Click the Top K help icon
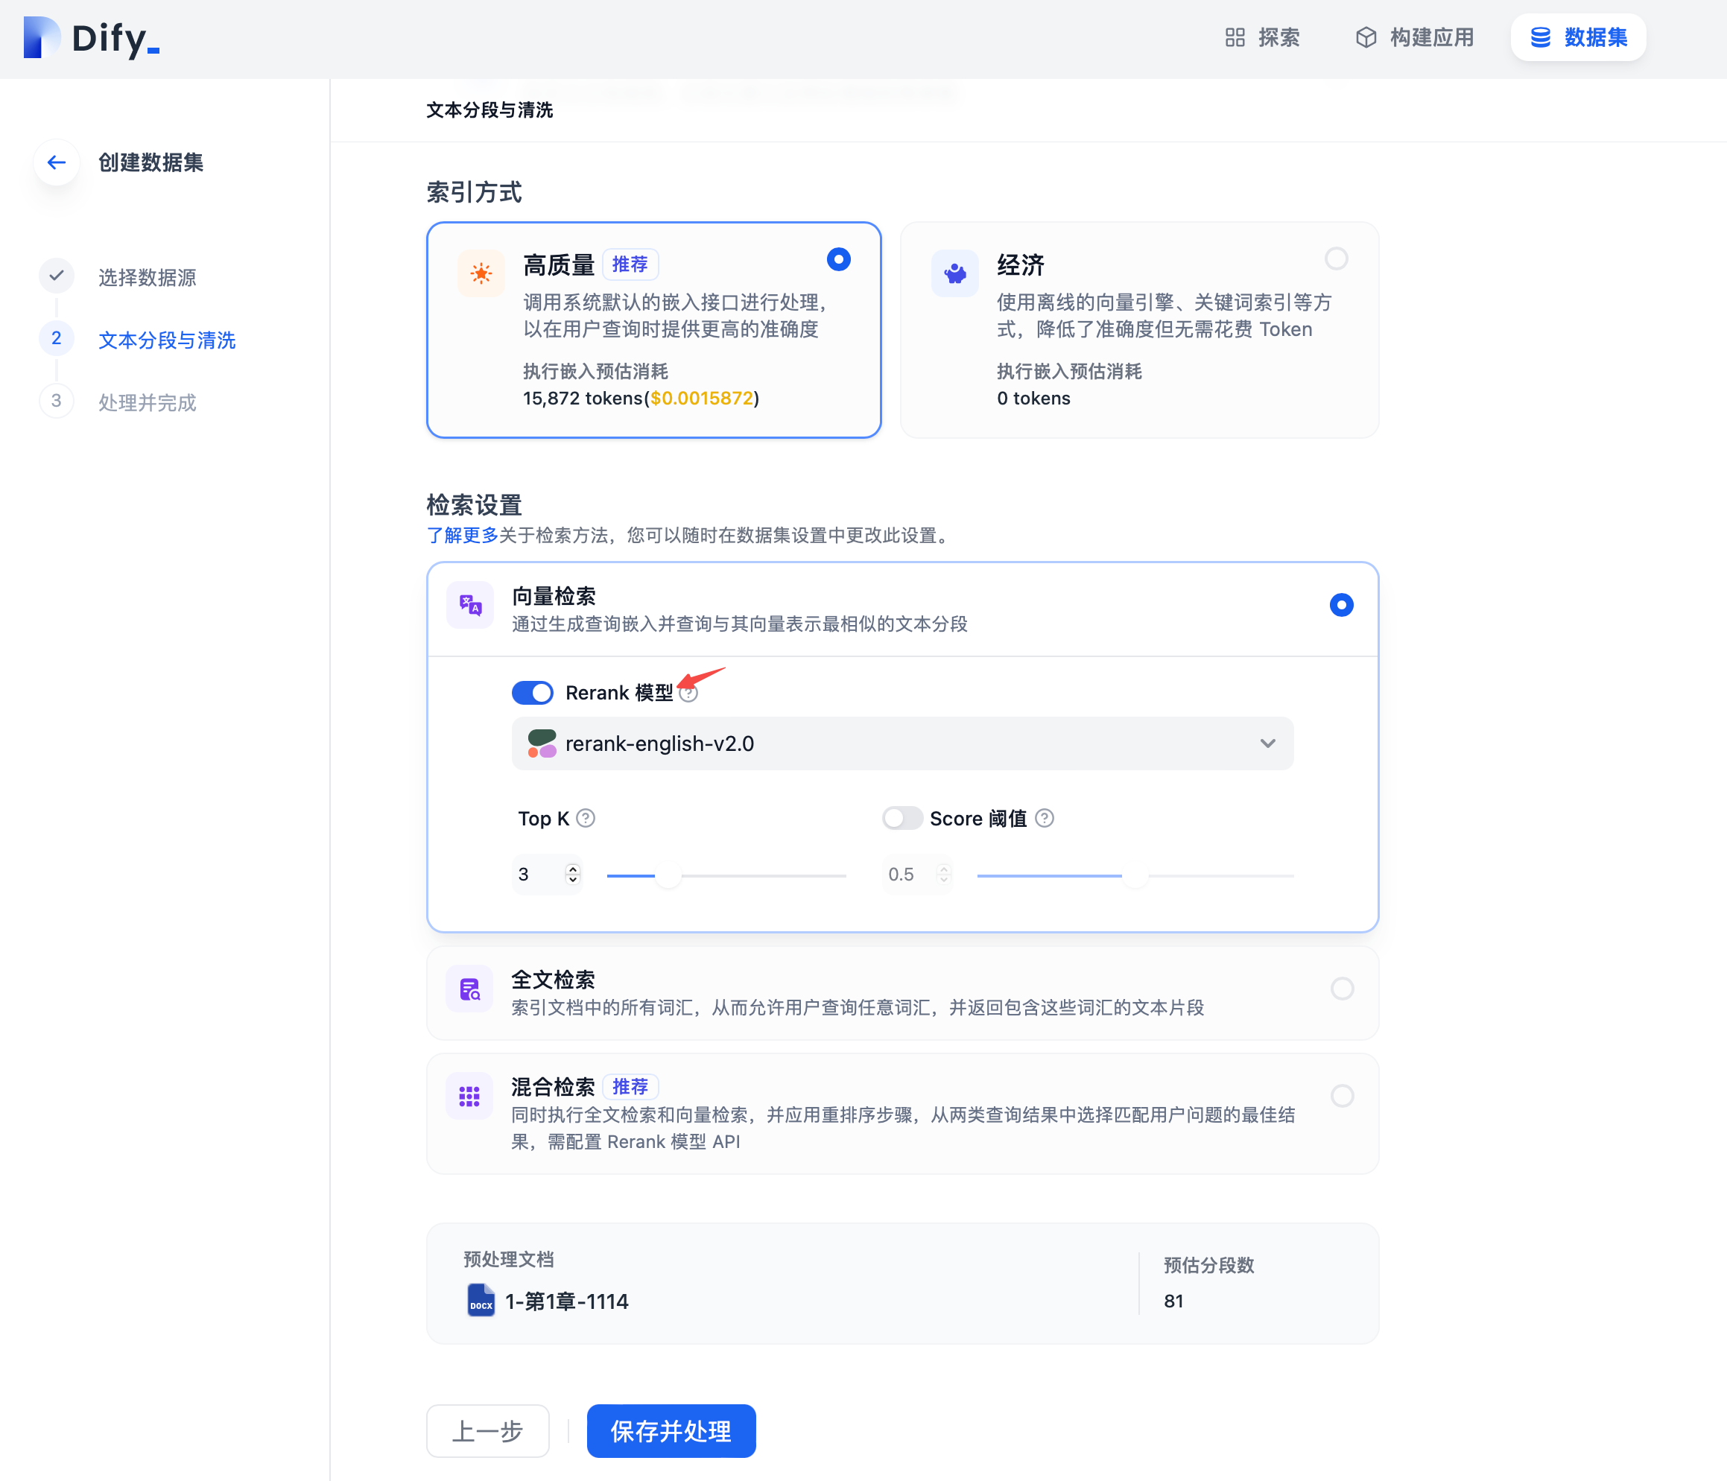This screenshot has width=1727, height=1481. (x=586, y=819)
